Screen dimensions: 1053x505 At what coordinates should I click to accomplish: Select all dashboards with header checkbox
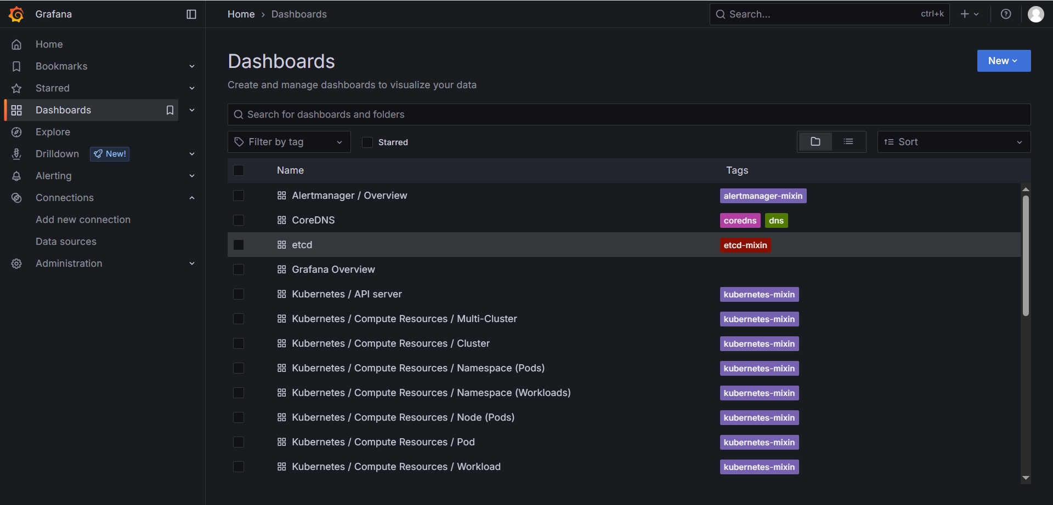coord(239,170)
